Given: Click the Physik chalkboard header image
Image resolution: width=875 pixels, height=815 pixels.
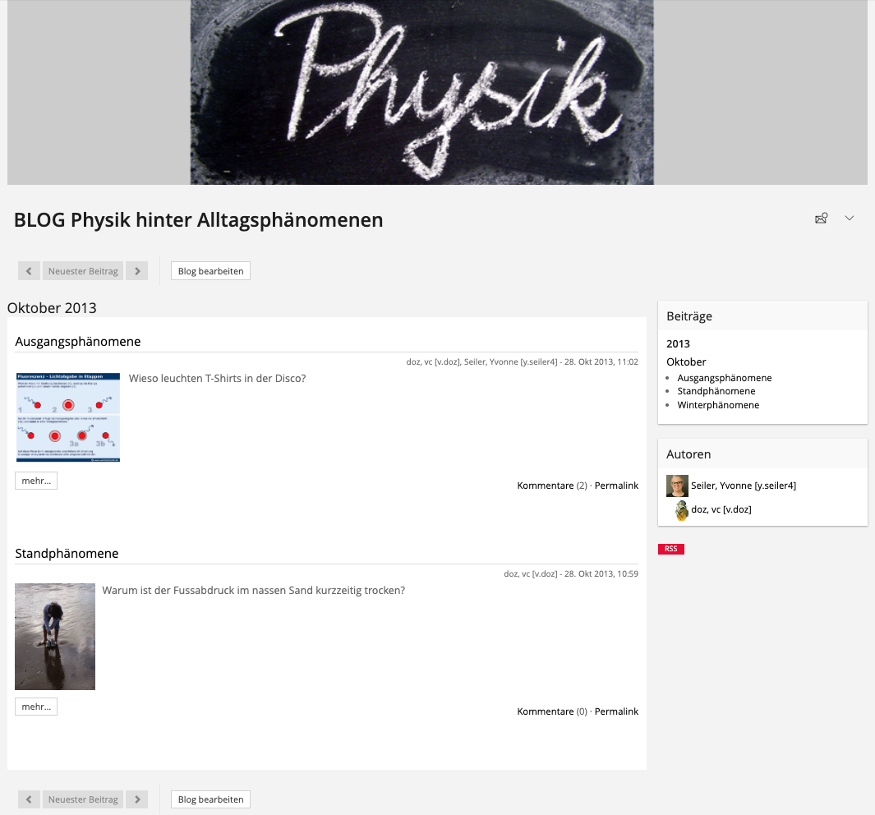Looking at the screenshot, I should click(x=422, y=92).
